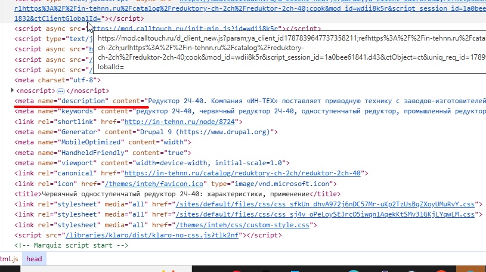
Task: Select the tml.js breadcrumb item
Action: (x=10, y=259)
